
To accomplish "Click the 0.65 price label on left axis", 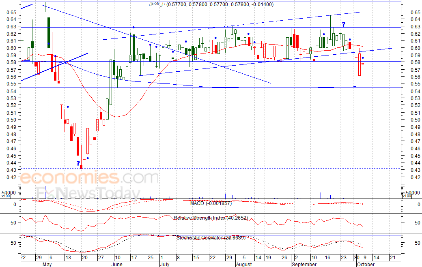I will click(x=11, y=12).
